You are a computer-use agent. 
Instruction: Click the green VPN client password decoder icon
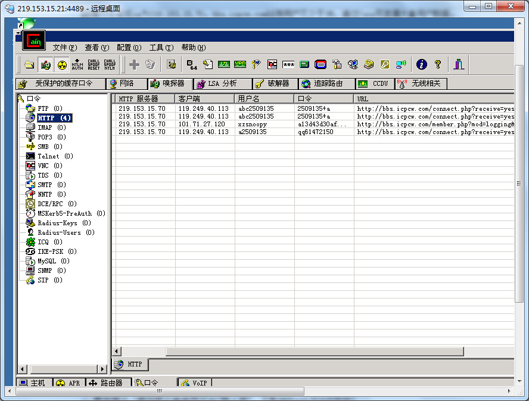(240, 64)
